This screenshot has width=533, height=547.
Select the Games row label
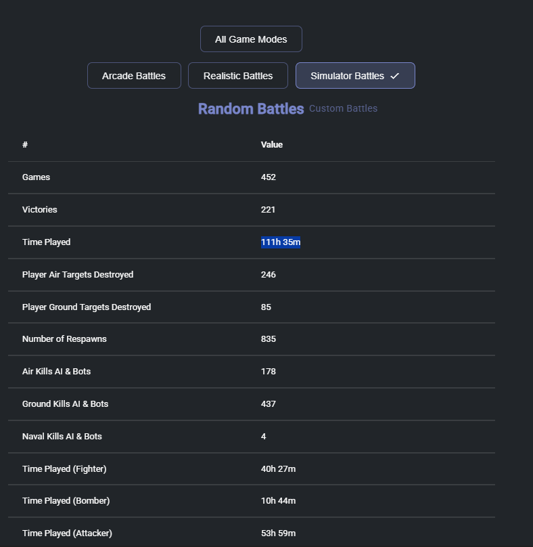[x=36, y=177]
